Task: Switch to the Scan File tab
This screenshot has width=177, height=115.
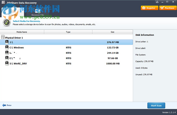Action: pos(12,12)
